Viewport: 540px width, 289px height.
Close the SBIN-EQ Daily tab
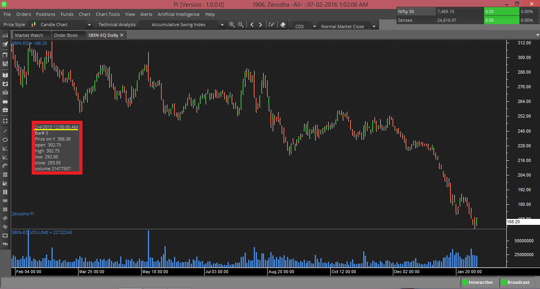(122, 35)
